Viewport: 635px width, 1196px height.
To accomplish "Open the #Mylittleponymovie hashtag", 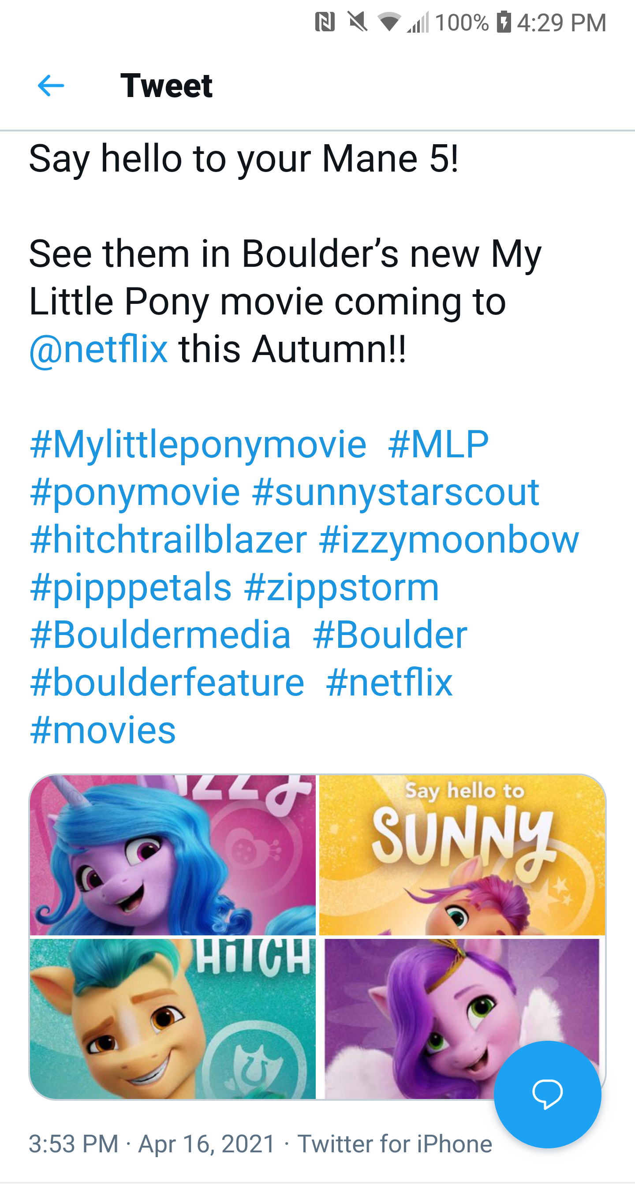I will [198, 444].
